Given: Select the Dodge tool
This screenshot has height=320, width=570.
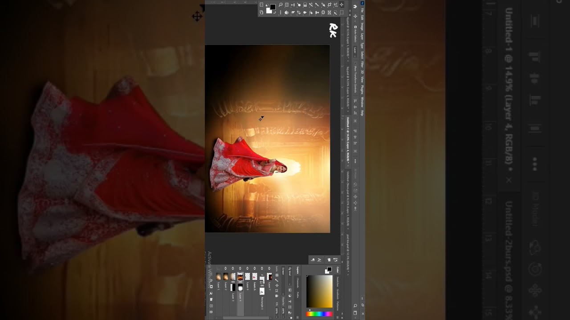Looking at the screenshot, I should (299, 4).
